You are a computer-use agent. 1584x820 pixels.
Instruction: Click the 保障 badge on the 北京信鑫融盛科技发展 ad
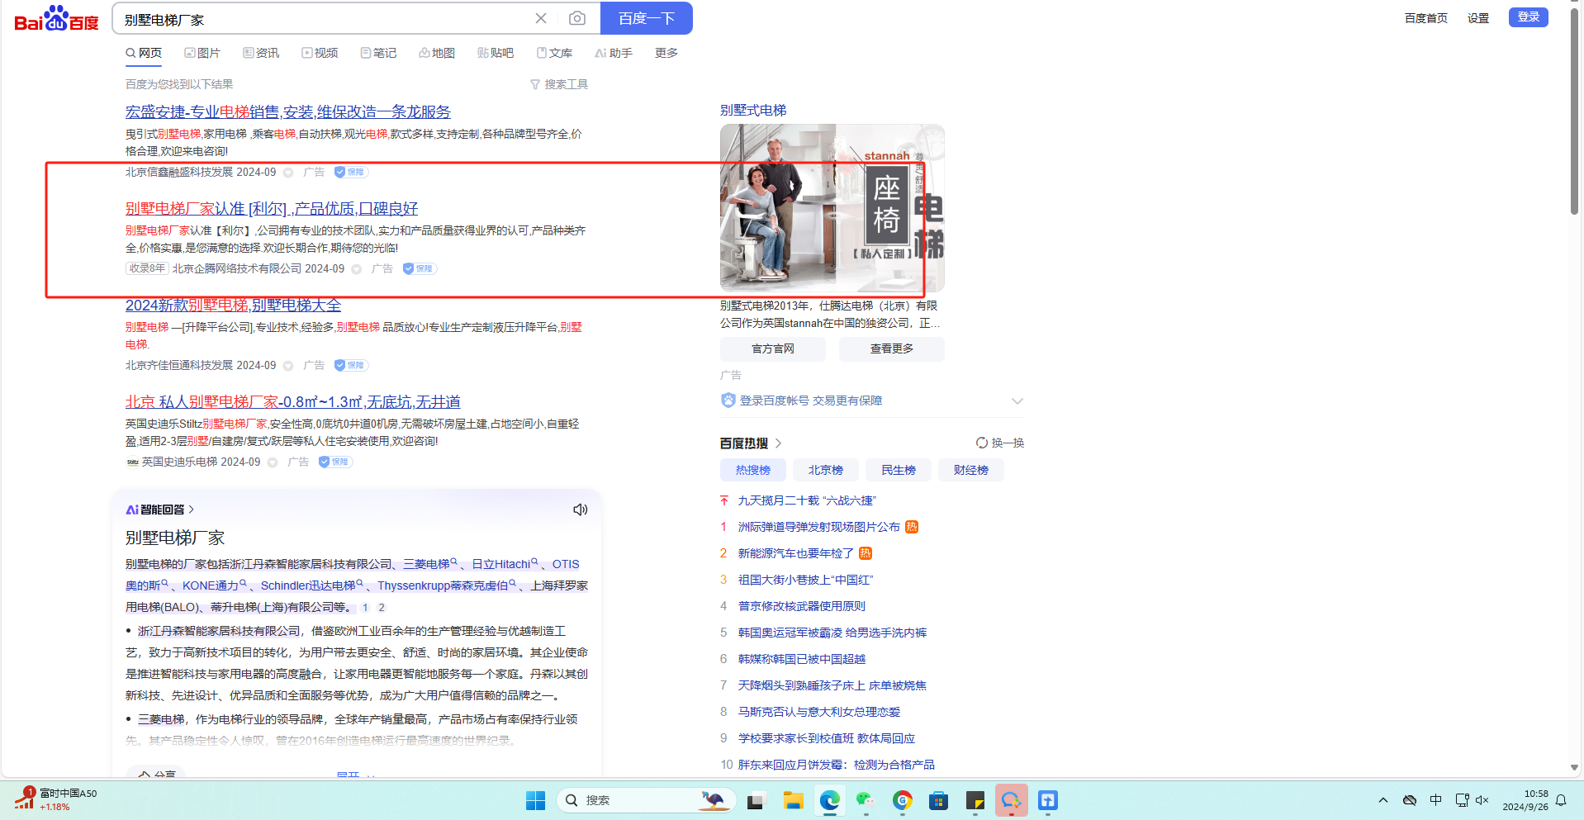coord(351,172)
